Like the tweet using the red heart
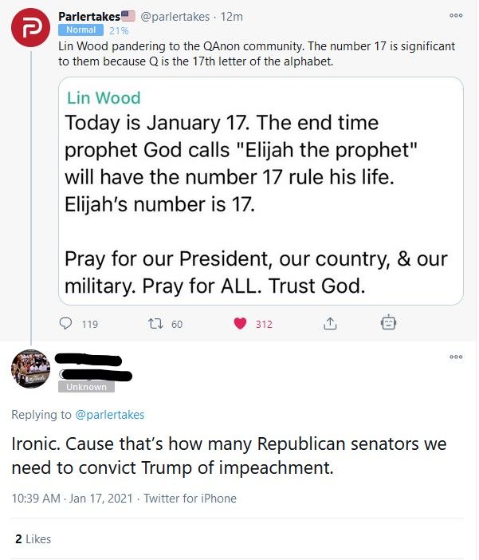 240,324
